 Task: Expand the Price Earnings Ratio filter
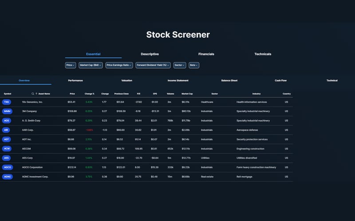pyautogui.click(x=119, y=65)
